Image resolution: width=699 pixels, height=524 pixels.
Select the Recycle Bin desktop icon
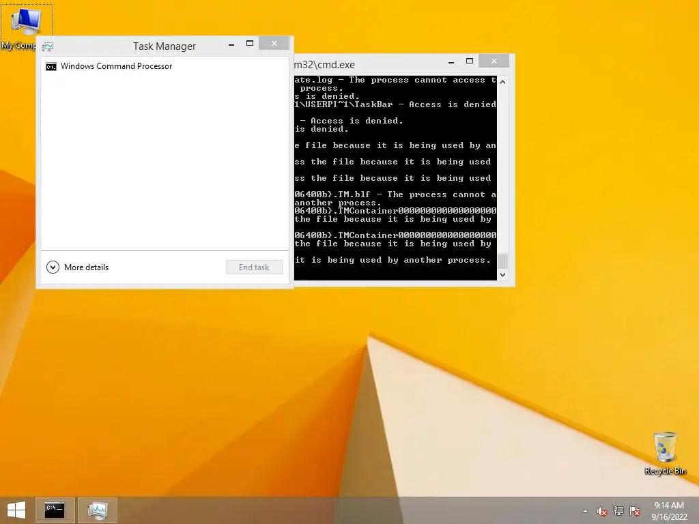(x=665, y=453)
